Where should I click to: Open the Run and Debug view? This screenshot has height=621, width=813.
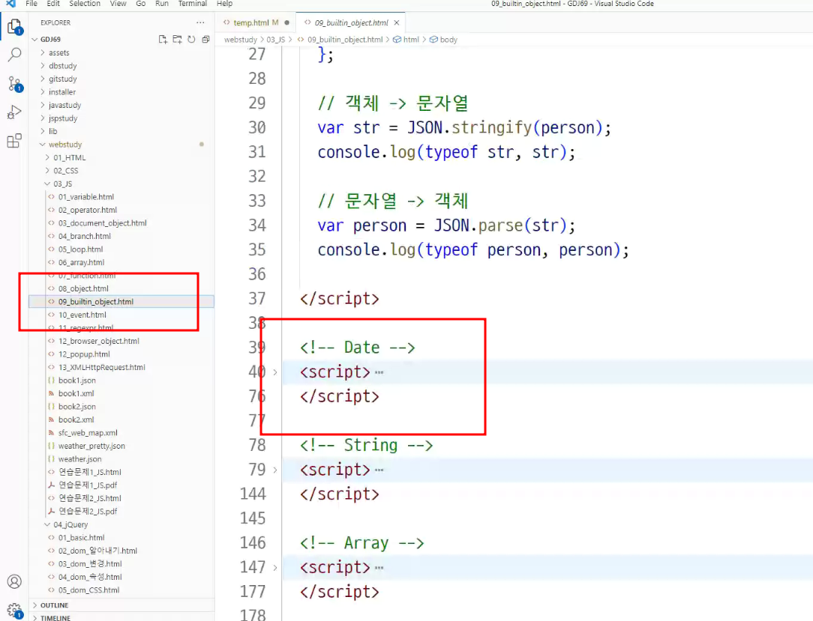pos(14,112)
